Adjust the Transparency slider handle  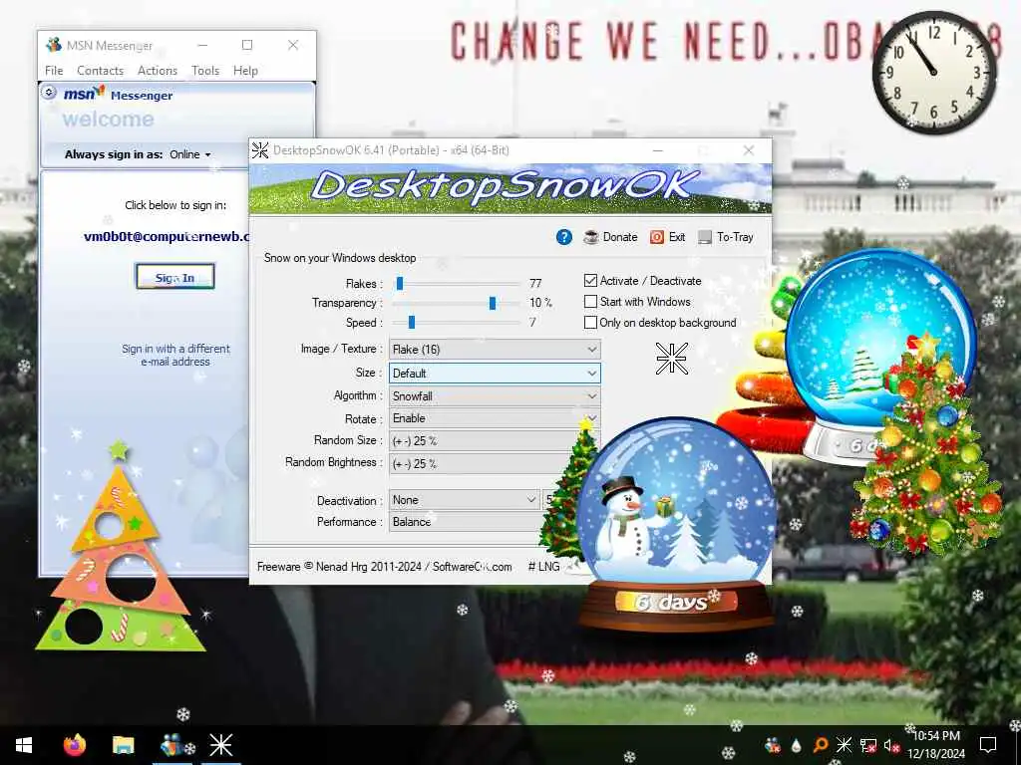tap(493, 303)
